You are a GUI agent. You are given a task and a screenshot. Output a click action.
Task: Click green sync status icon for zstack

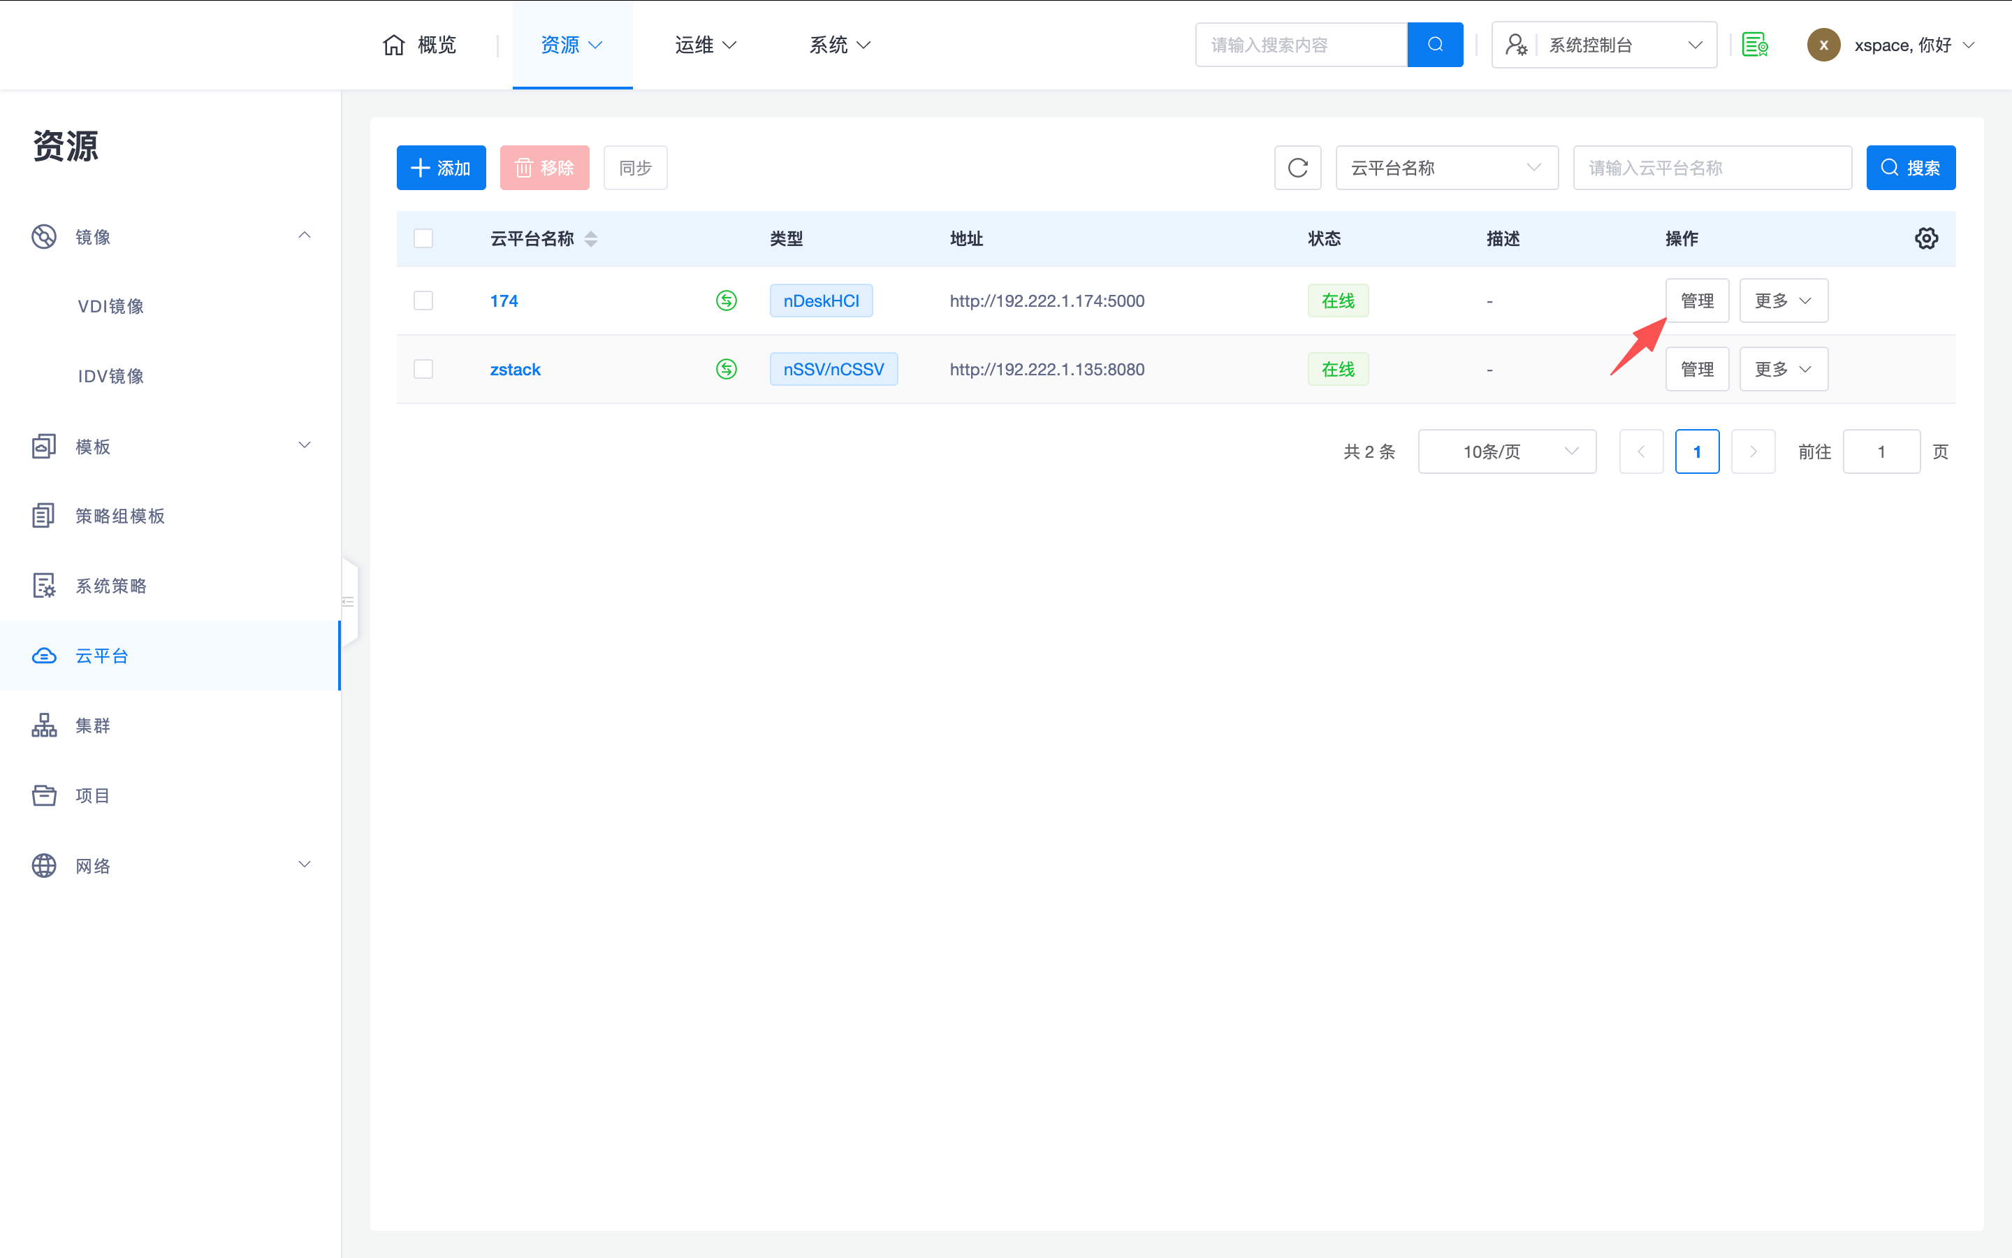[x=726, y=370]
